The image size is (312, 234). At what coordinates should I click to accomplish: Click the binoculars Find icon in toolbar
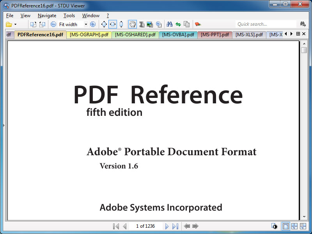coord(169,24)
